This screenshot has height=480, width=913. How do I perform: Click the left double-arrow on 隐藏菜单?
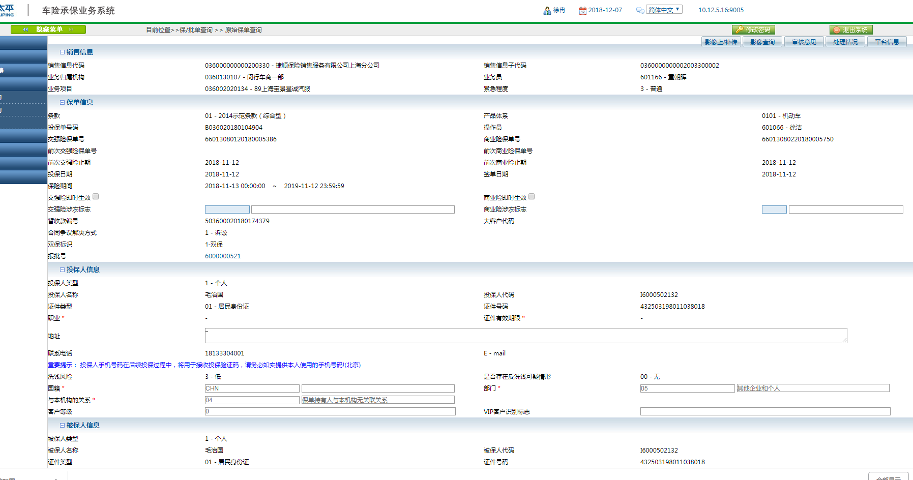click(x=25, y=29)
